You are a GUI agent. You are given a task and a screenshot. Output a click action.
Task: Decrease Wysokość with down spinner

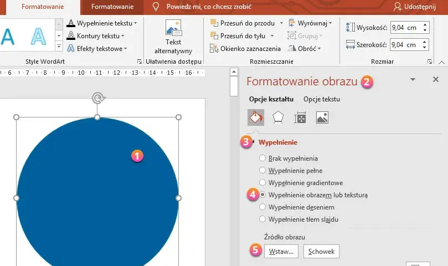pyautogui.click(x=425, y=30)
